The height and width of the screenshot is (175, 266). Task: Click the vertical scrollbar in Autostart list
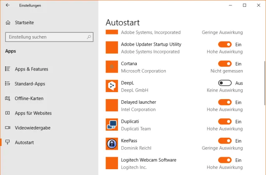pyautogui.click(x=264, y=83)
